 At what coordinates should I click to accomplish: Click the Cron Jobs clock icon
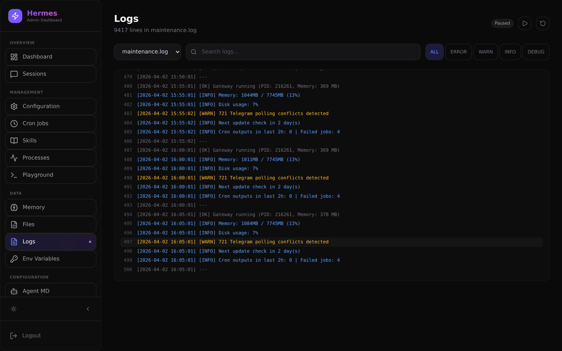coord(14,124)
